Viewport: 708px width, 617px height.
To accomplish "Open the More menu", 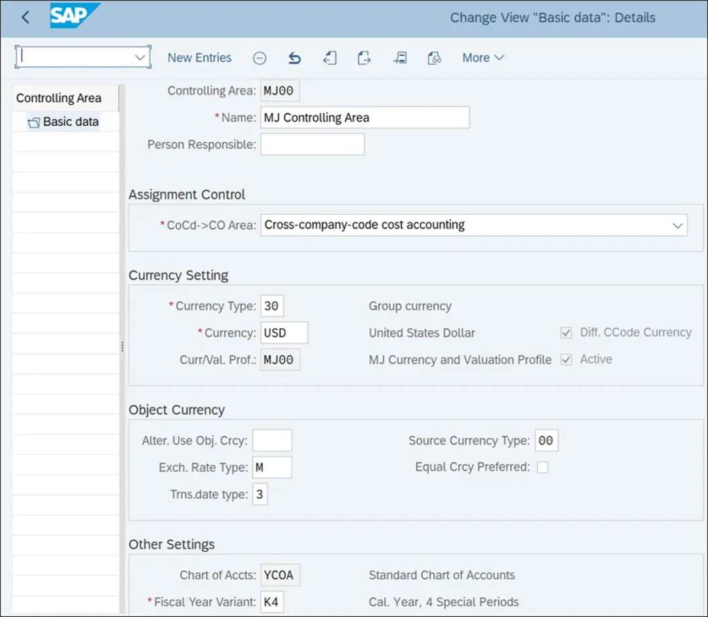I will (483, 58).
